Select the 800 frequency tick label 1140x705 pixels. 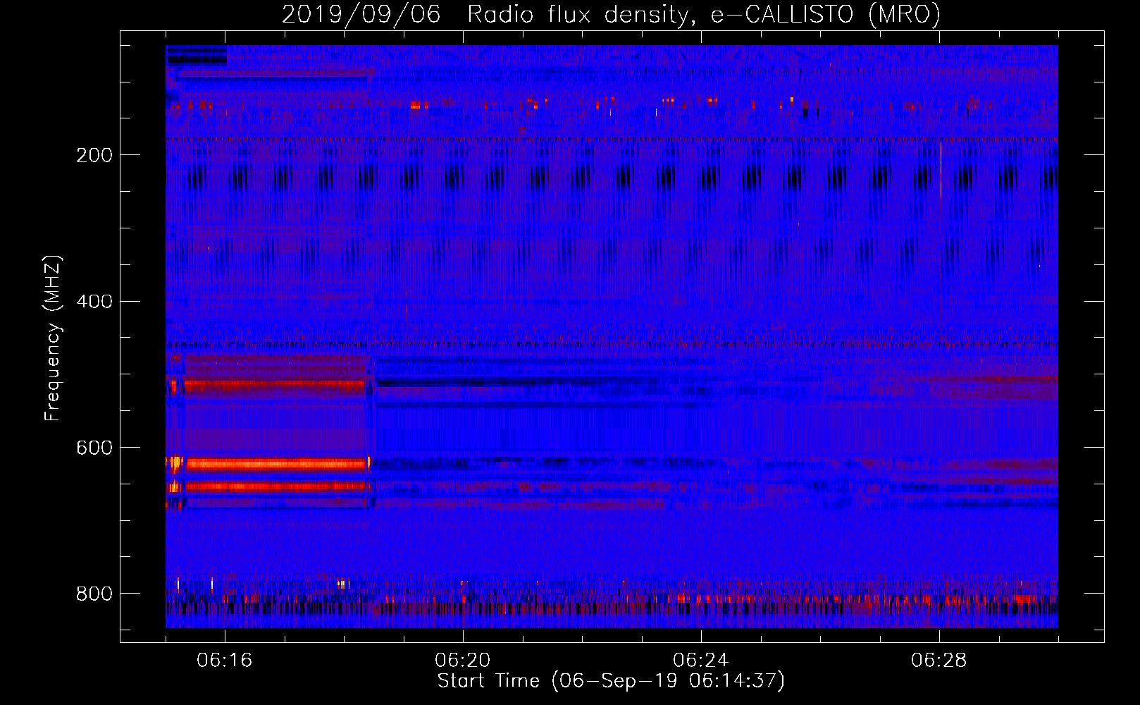point(94,594)
